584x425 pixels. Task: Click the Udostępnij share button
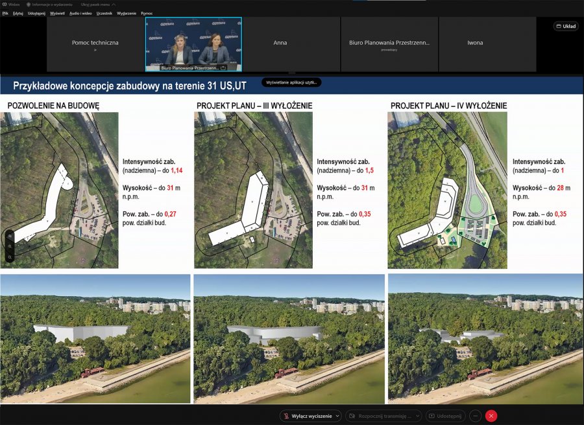click(444, 416)
